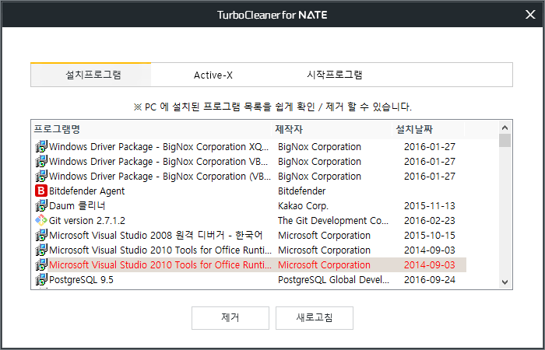Click the PostgreSQL 9.5 installer icon
The height and width of the screenshot is (350, 545).
point(41,279)
